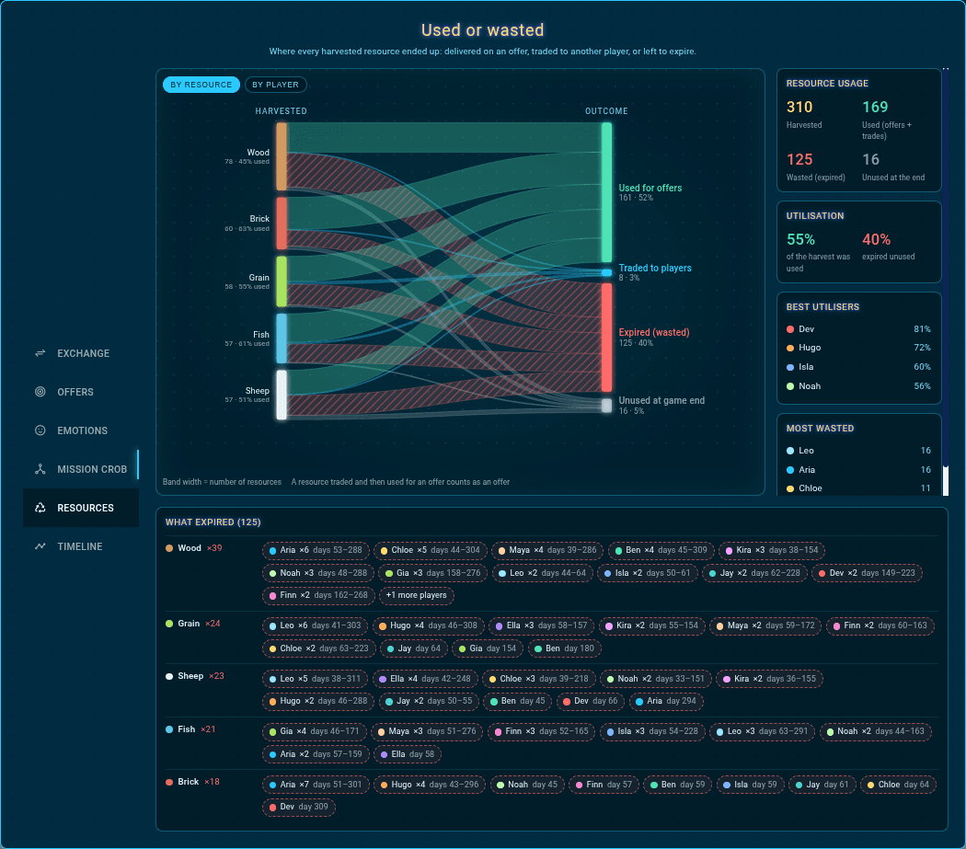Switch the chart to By Player
Image resolution: width=966 pixels, height=849 pixels.
(x=275, y=85)
